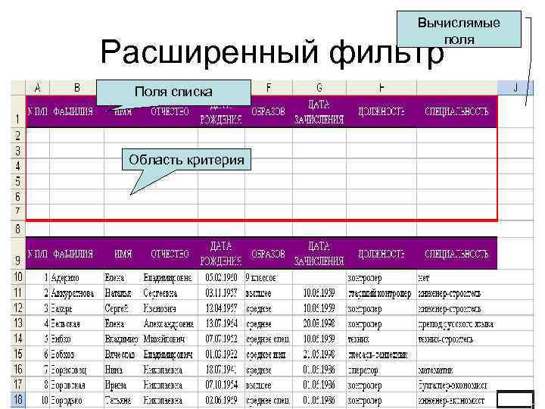Click ФАМИЛИЯ header cell in row 1

point(76,111)
